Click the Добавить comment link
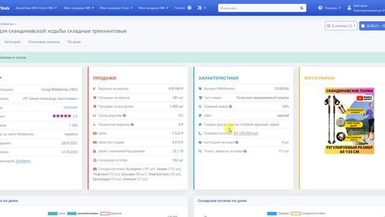The image size is (385, 217). [x=23, y=161]
